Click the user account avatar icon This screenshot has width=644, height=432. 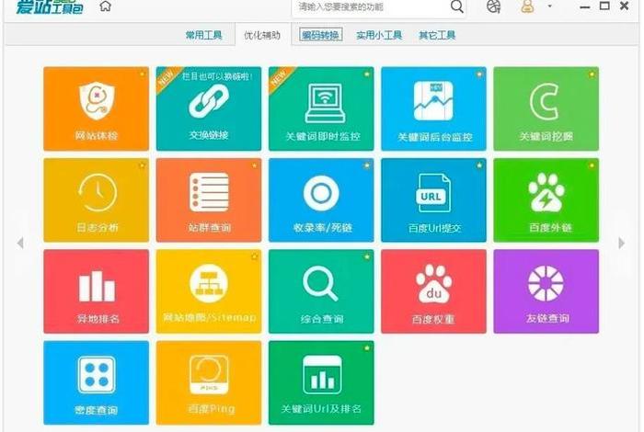tap(527, 6)
